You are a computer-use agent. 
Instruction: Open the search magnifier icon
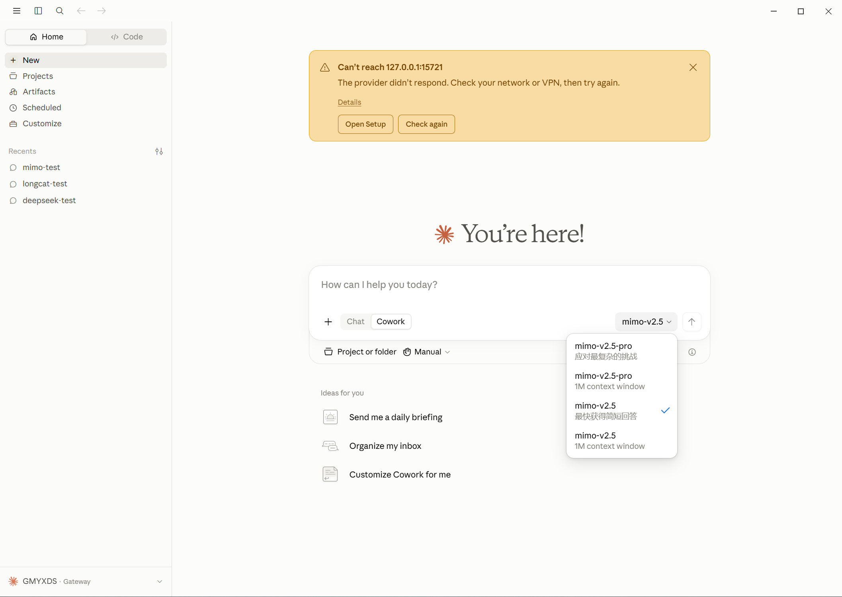click(60, 11)
